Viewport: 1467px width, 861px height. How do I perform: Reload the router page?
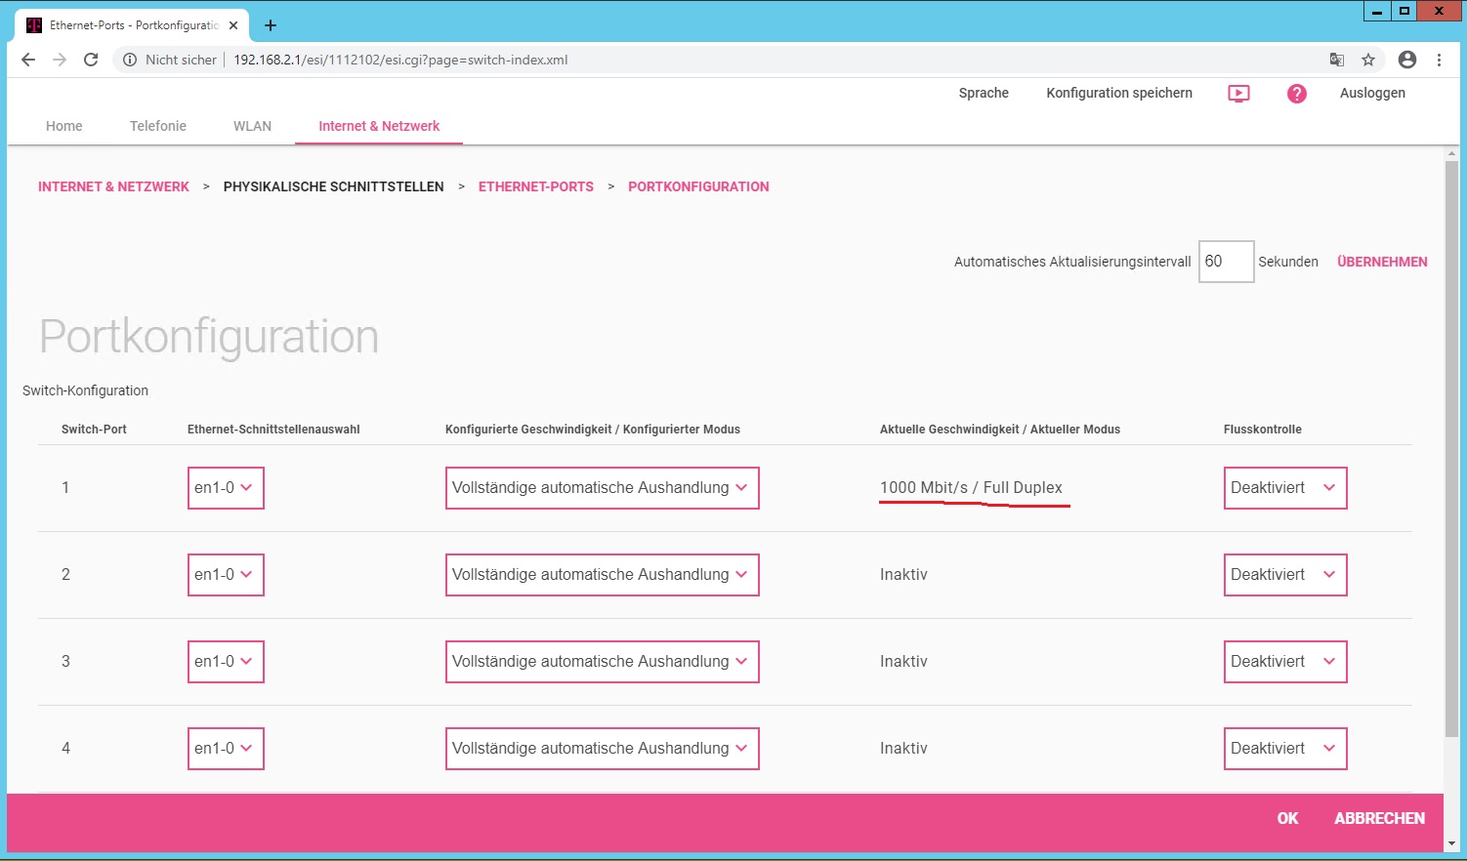pyautogui.click(x=91, y=60)
